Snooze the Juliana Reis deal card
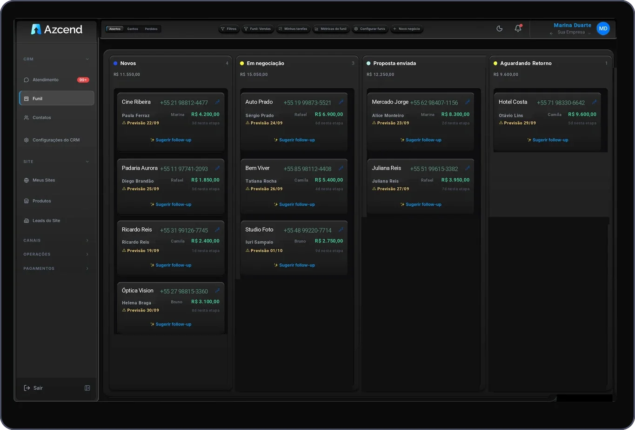Image resolution: width=635 pixels, height=430 pixels. pos(468,168)
